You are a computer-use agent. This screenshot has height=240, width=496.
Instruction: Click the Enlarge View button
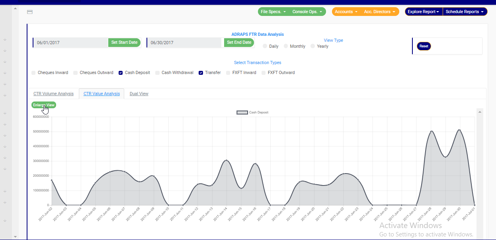44,105
